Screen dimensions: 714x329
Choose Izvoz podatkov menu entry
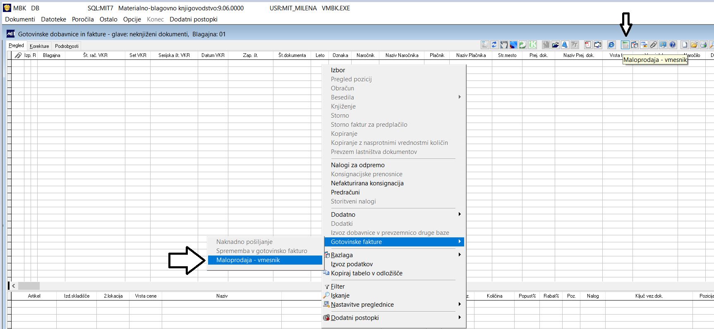394,264
